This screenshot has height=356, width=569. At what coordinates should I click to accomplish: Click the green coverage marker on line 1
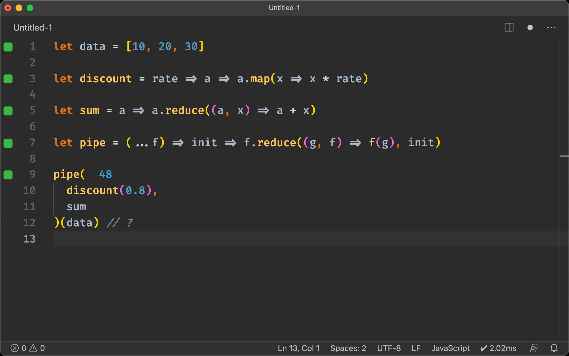click(x=8, y=47)
